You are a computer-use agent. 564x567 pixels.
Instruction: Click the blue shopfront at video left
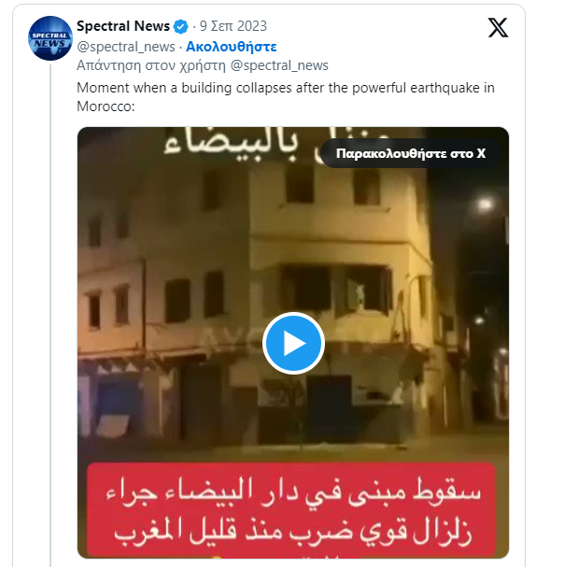pos(116,400)
